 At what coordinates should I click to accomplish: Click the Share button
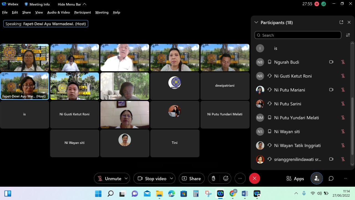(192, 178)
